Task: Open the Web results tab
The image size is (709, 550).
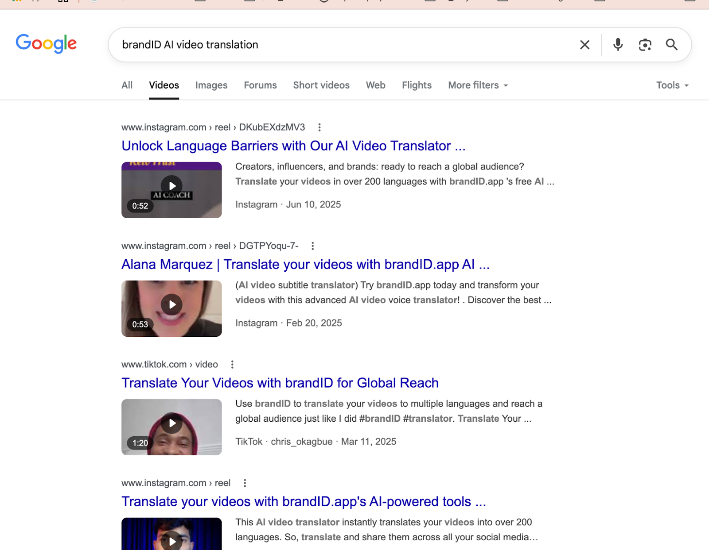Action: (376, 85)
